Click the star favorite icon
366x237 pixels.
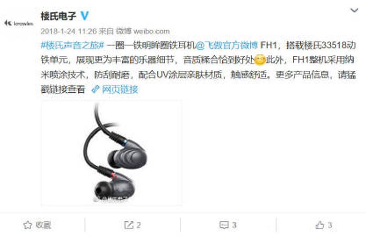pos(27,225)
